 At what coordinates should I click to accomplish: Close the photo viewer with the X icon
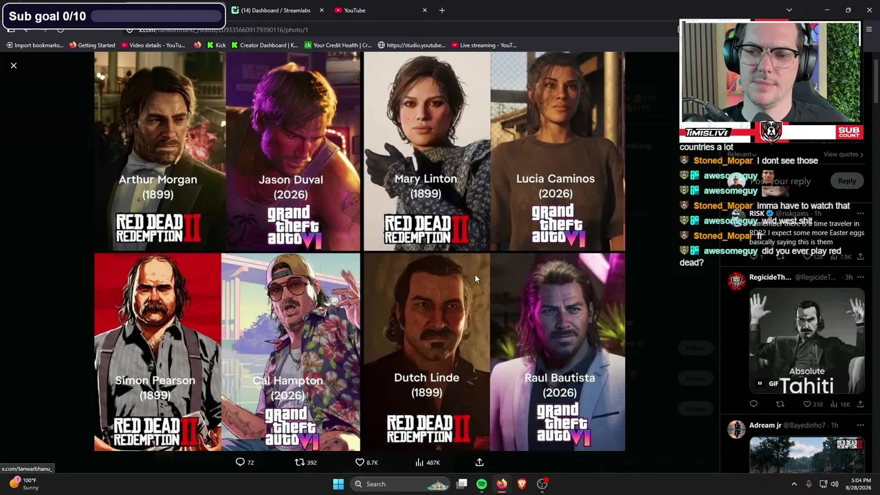[14, 65]
